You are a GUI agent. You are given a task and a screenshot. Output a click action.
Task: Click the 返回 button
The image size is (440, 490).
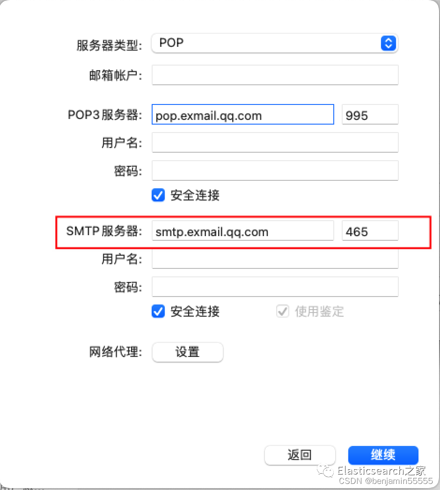tap(300, 455)
